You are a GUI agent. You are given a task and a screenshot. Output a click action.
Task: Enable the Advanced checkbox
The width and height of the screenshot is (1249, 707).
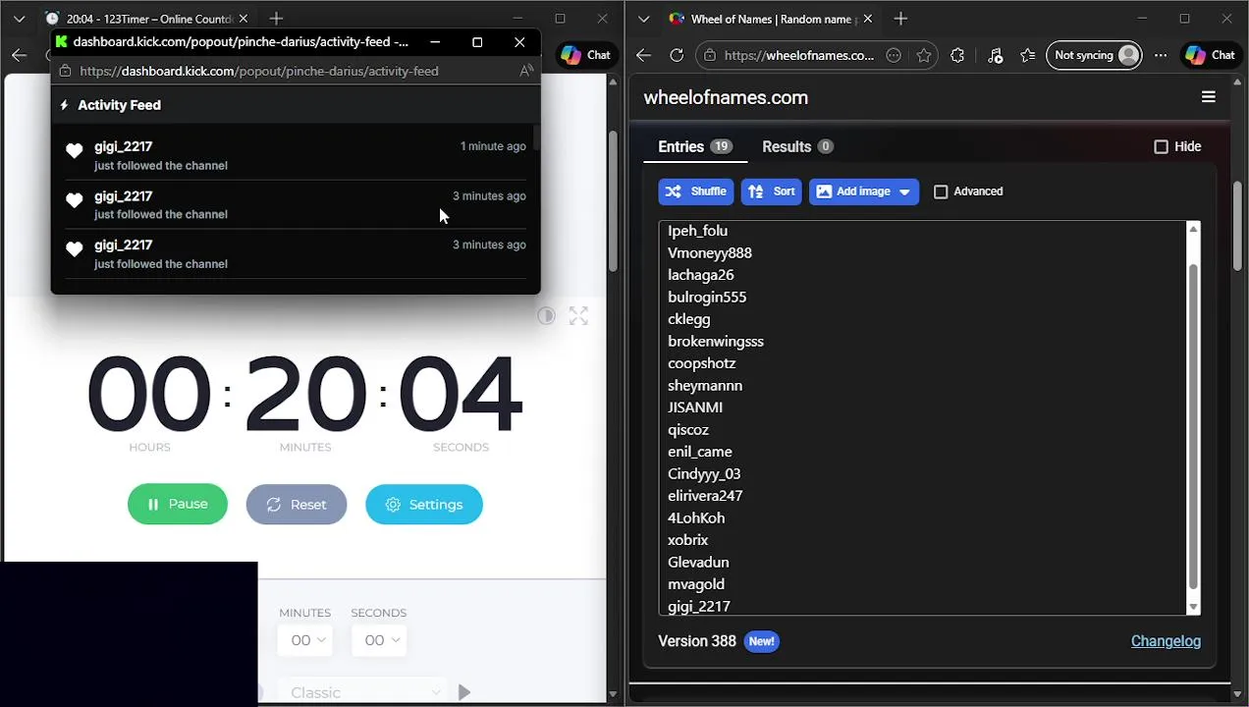point(941,191)
